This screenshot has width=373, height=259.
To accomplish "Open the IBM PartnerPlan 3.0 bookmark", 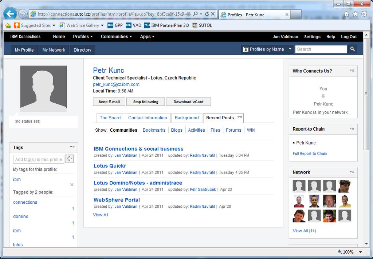I will [x=166, y=25].
